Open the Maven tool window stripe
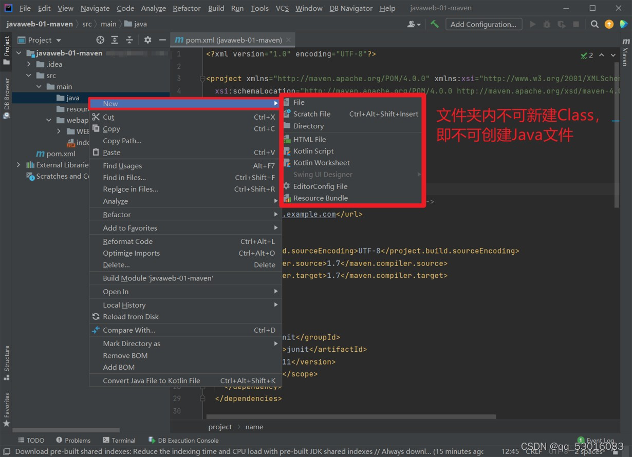Image resolution: width=632 pixels, height=457 pixels. point(625,52)
